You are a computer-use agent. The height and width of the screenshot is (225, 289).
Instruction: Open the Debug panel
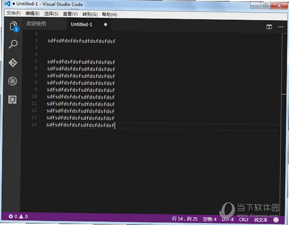click(13, 81)
